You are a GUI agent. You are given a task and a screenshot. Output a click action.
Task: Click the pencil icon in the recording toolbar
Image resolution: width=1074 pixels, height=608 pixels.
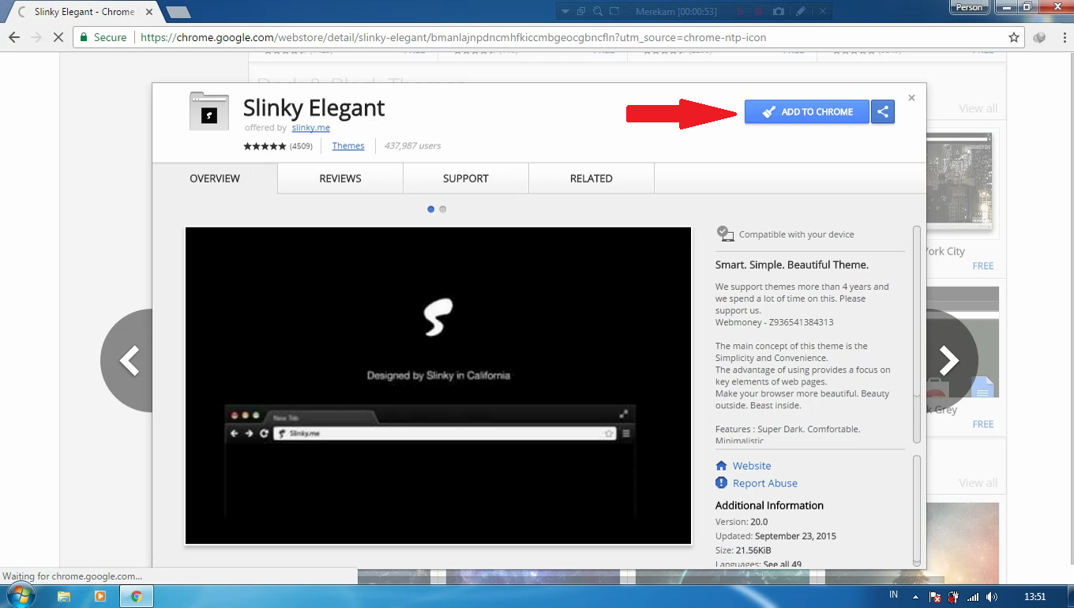pyautogui.click(x=801, y=11)
